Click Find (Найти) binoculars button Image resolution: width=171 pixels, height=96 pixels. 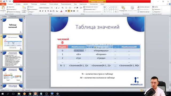tap(155, 7)
